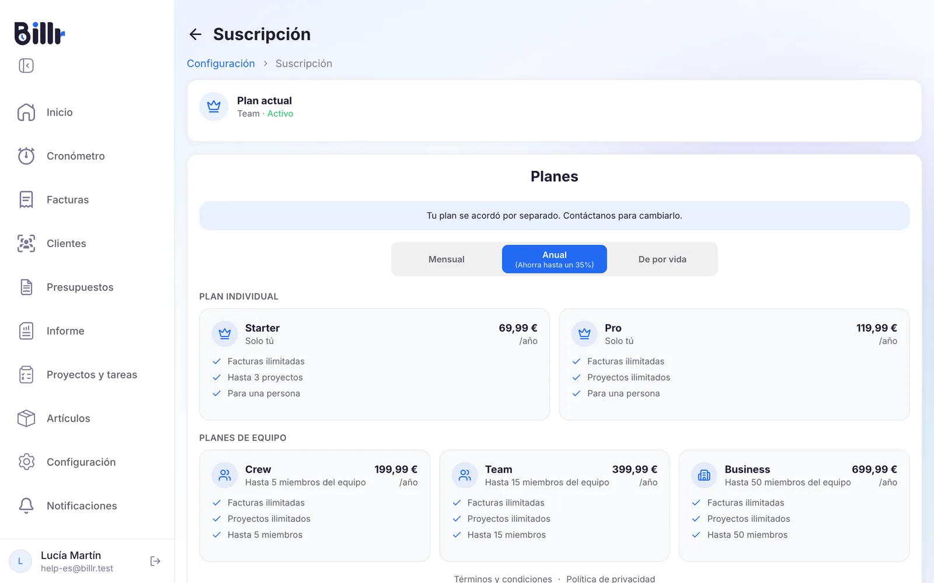Click the Business plan building icon
The image size is (934, 583).
point(704,475)
